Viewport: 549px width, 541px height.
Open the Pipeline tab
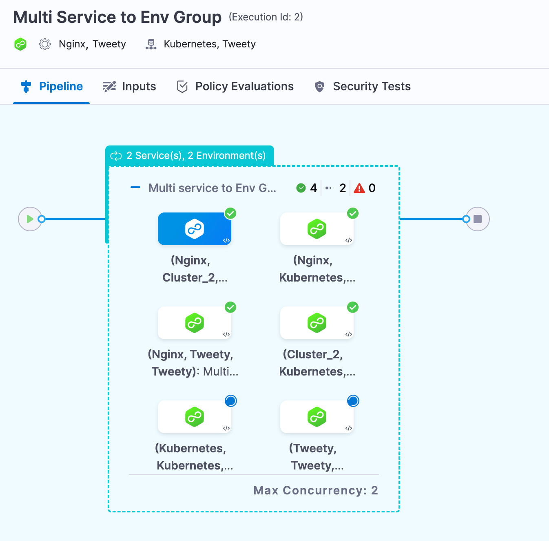click(x=52, y=87)
